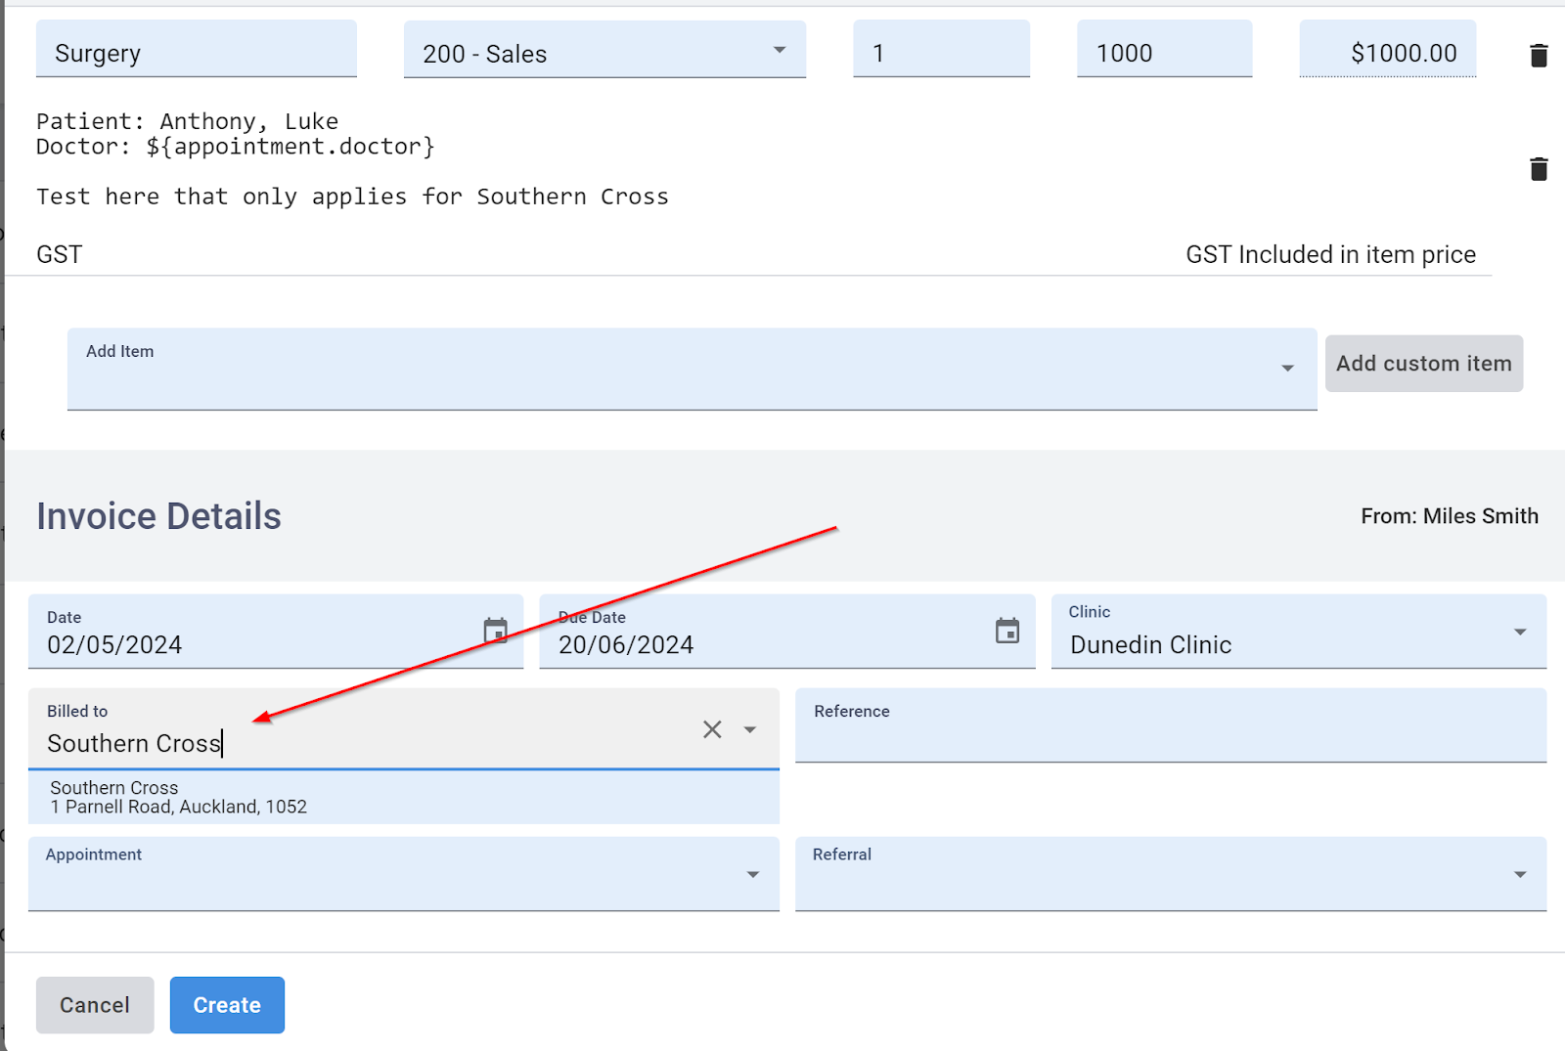The width and height of the screenshot is (1565, 1051).
Task: Delete the Surgery line item
Action: 1538,55
